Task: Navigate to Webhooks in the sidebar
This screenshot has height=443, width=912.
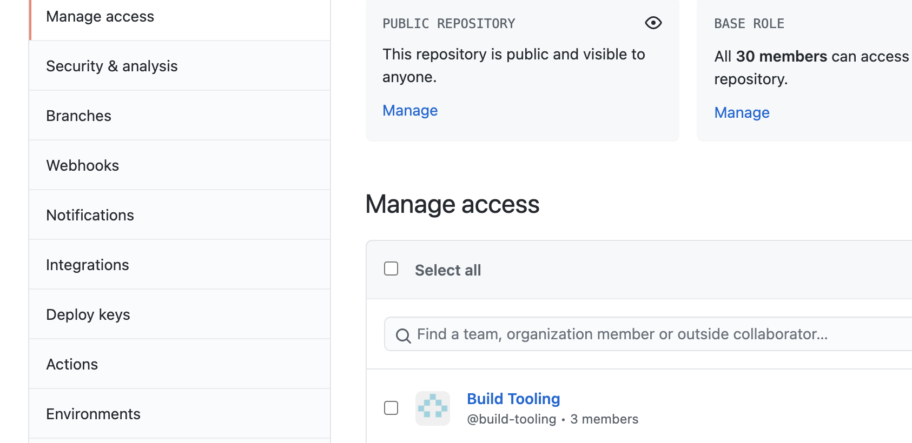Action: [x=83, y=165]
